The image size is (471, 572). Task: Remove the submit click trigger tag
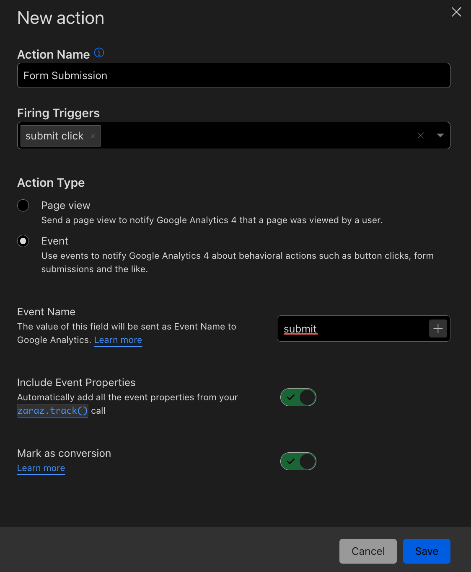93,136
